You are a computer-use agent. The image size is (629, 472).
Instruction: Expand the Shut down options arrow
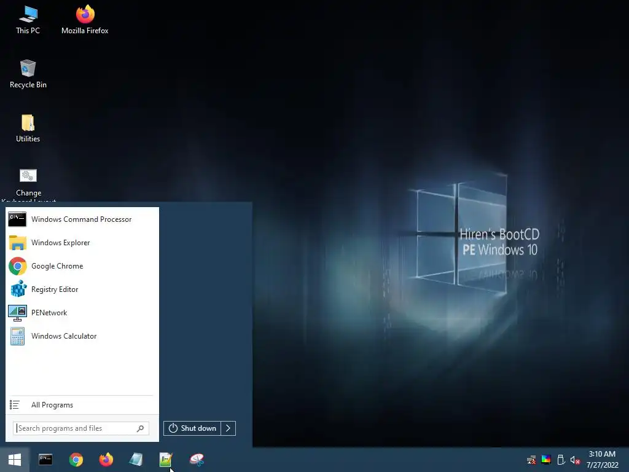(229, 428)
